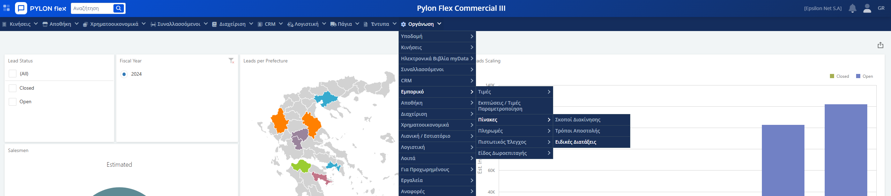Click the Χρηματοοικονομικά coins icon
Screen dimensions: 891x196
click(x=85, y=24)
